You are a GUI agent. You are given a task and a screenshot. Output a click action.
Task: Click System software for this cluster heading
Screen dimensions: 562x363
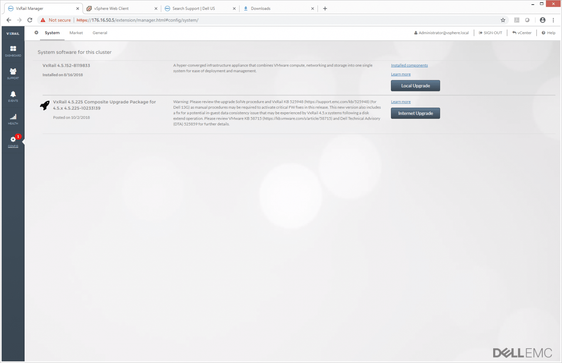click(74, 52)
